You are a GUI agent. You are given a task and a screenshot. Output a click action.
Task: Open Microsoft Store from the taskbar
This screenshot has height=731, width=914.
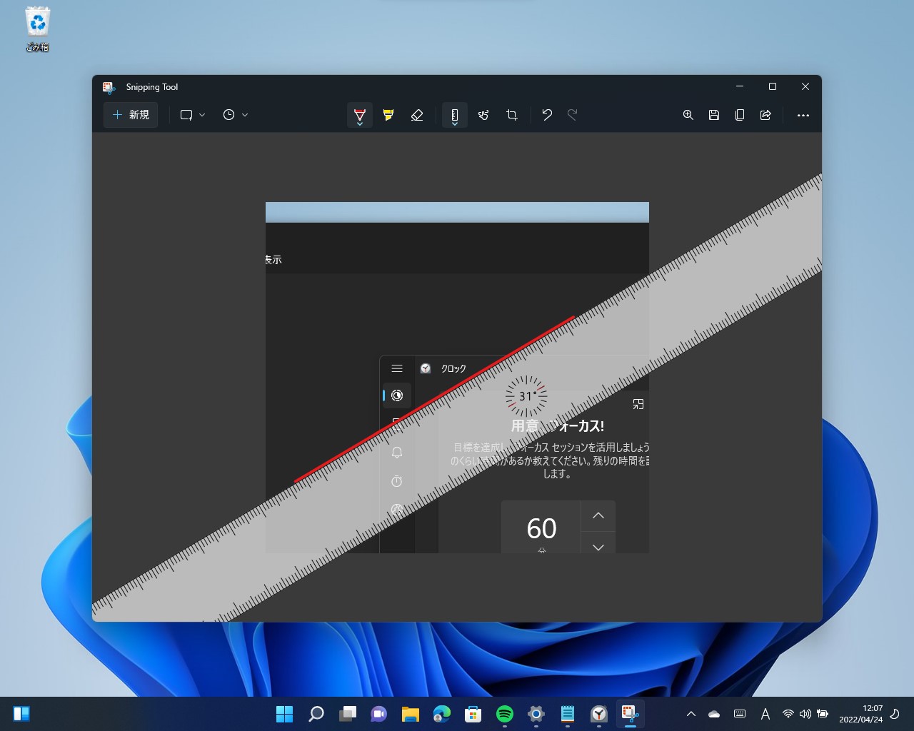tap(473, 714)
